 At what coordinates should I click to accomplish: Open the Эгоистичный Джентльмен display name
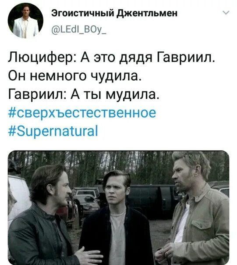pyautogui.click(x=114, y=13)
